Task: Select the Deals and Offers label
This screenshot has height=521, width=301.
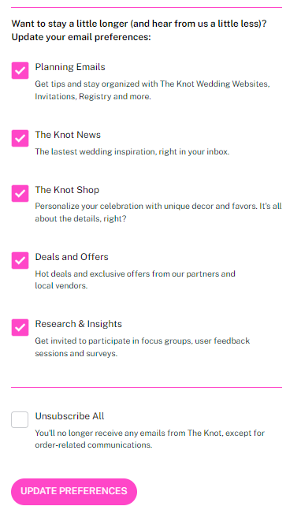Action: (x=72, y=257)
